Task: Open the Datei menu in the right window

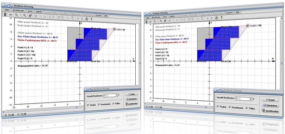Action: (148, 18)
